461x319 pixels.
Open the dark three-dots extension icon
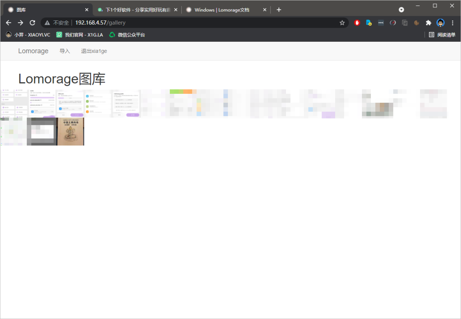381,23
